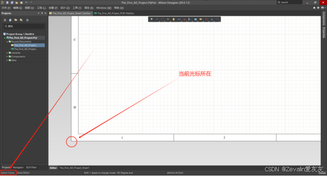The height and width of the screenshot is (176, 327).
Task: Collapse The_First_AD_Project.Prj tree node
Action: 5,38
